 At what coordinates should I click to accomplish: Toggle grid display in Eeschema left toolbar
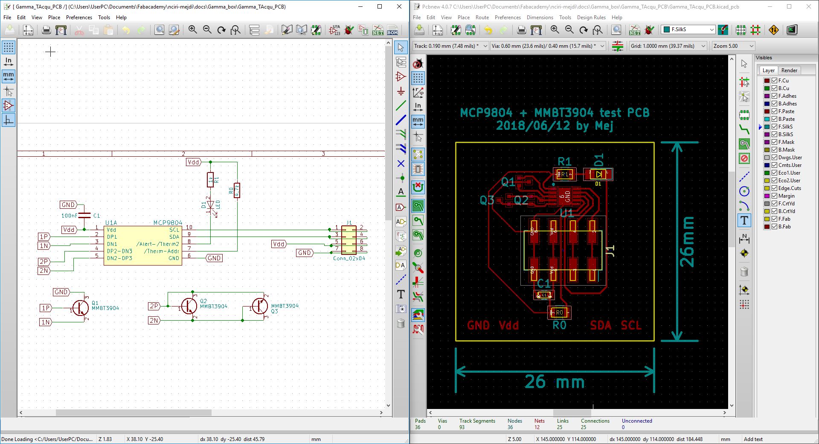9,47
